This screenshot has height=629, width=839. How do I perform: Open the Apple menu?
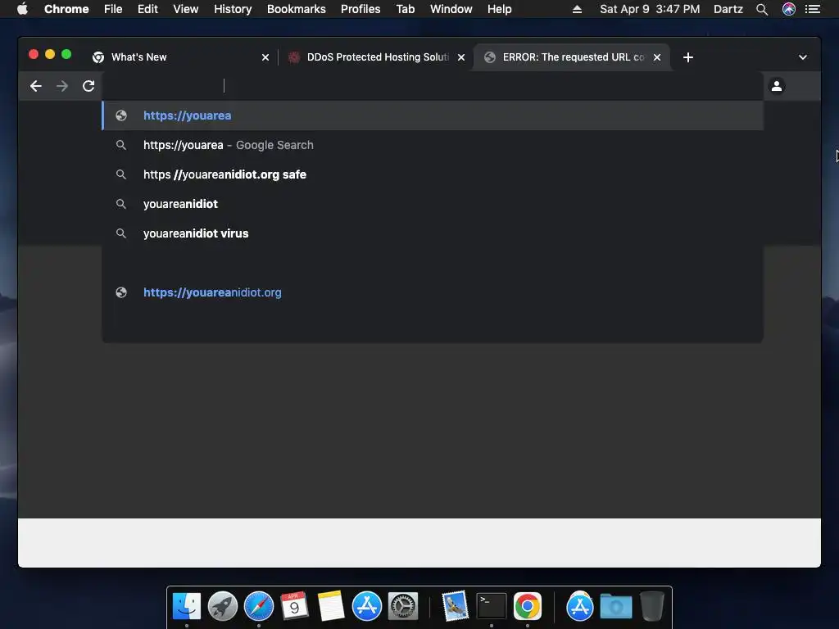click(x=22, y=9)
